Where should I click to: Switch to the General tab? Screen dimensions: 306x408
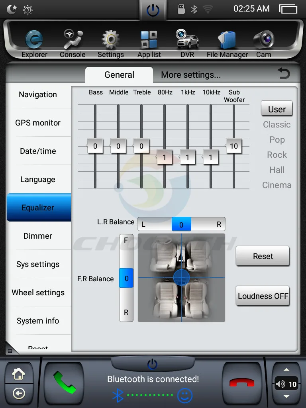point(119,75)
